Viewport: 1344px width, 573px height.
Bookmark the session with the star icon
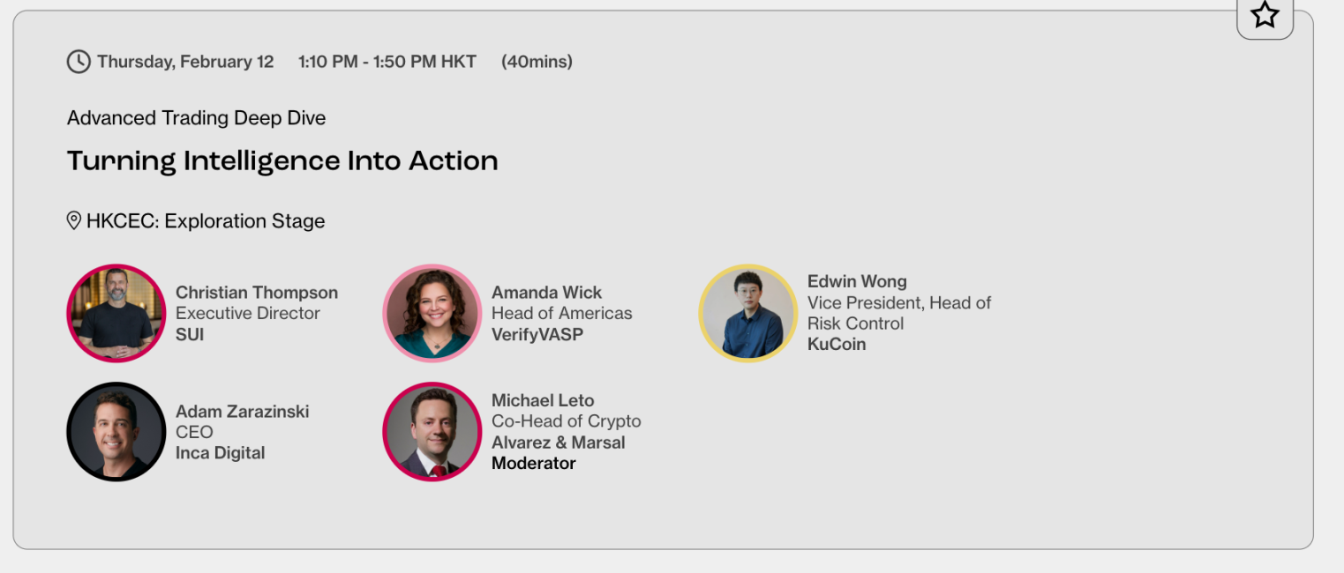[x=1265, y=15]
